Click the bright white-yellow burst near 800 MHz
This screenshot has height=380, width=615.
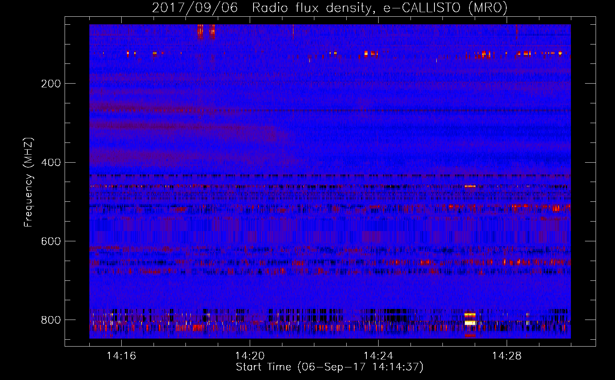470,323
